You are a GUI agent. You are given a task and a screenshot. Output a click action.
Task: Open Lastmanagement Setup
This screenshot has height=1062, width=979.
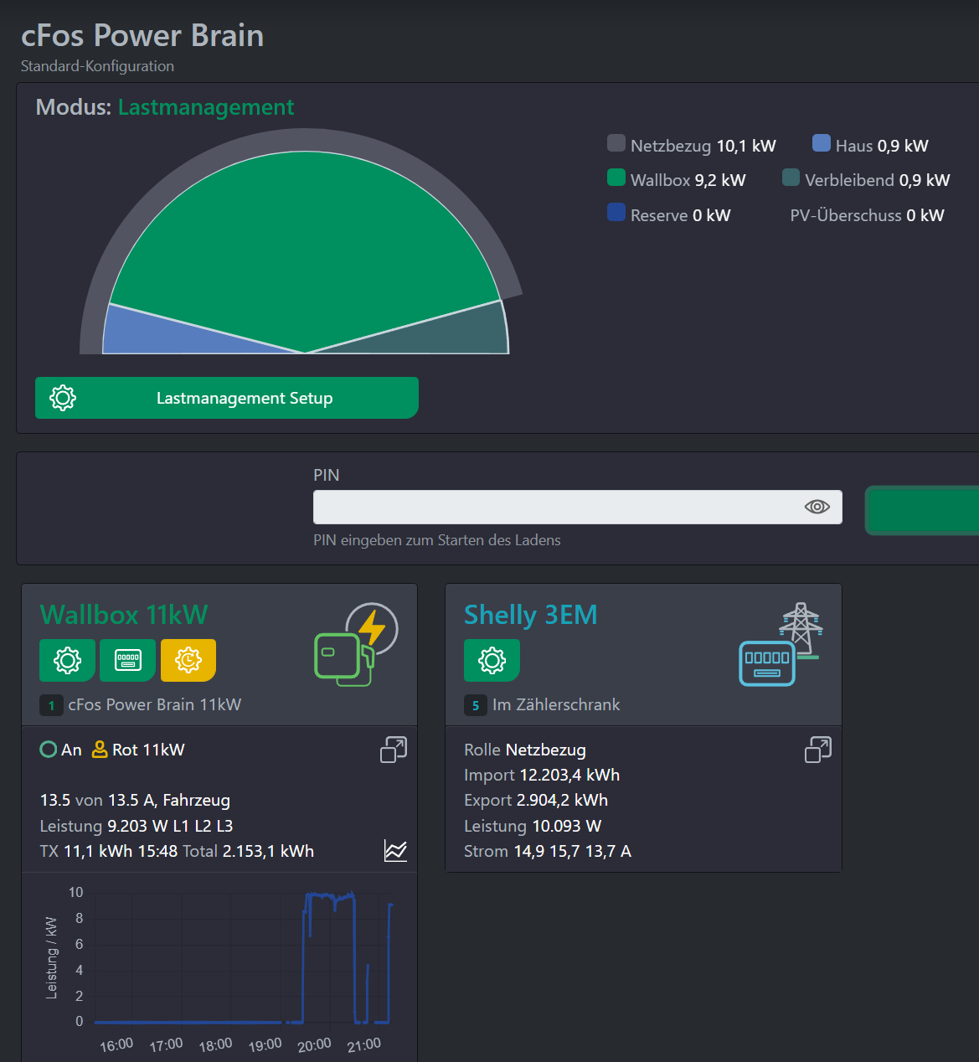[227, 398]
